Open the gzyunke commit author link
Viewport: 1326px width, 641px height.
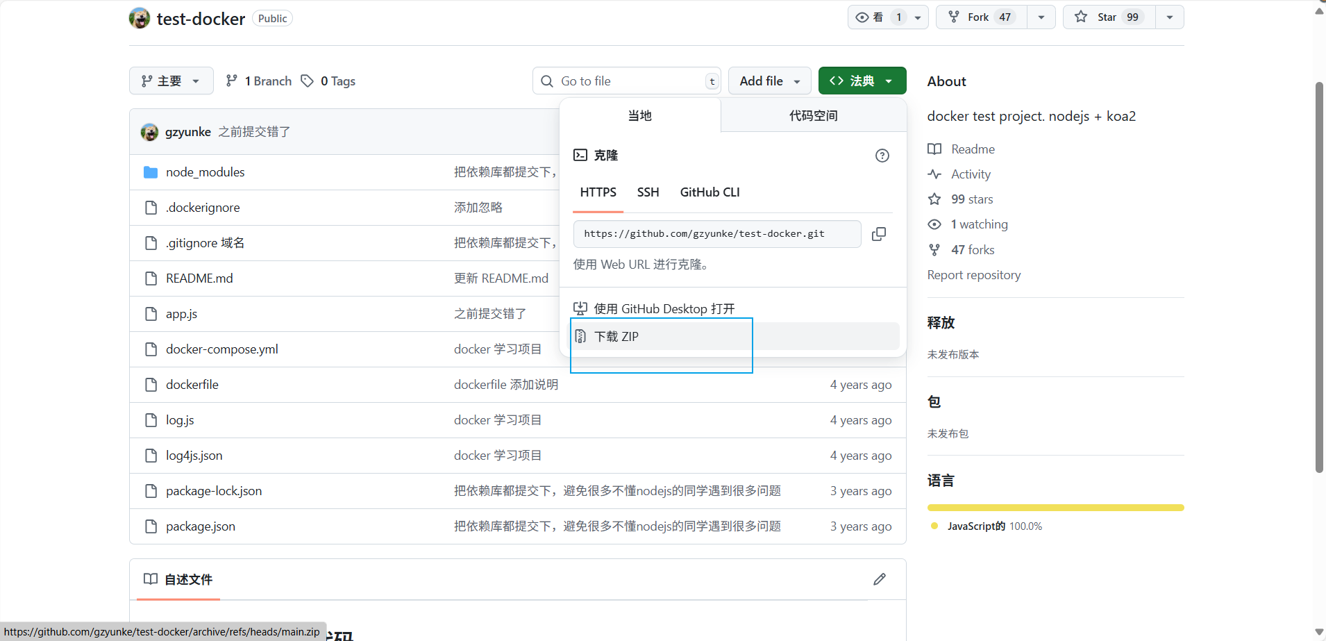coord(187,132)
